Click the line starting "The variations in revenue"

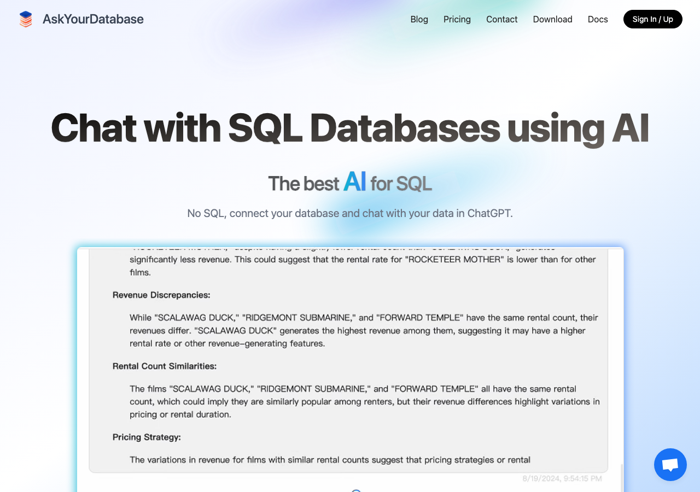(x=330, y=460)
